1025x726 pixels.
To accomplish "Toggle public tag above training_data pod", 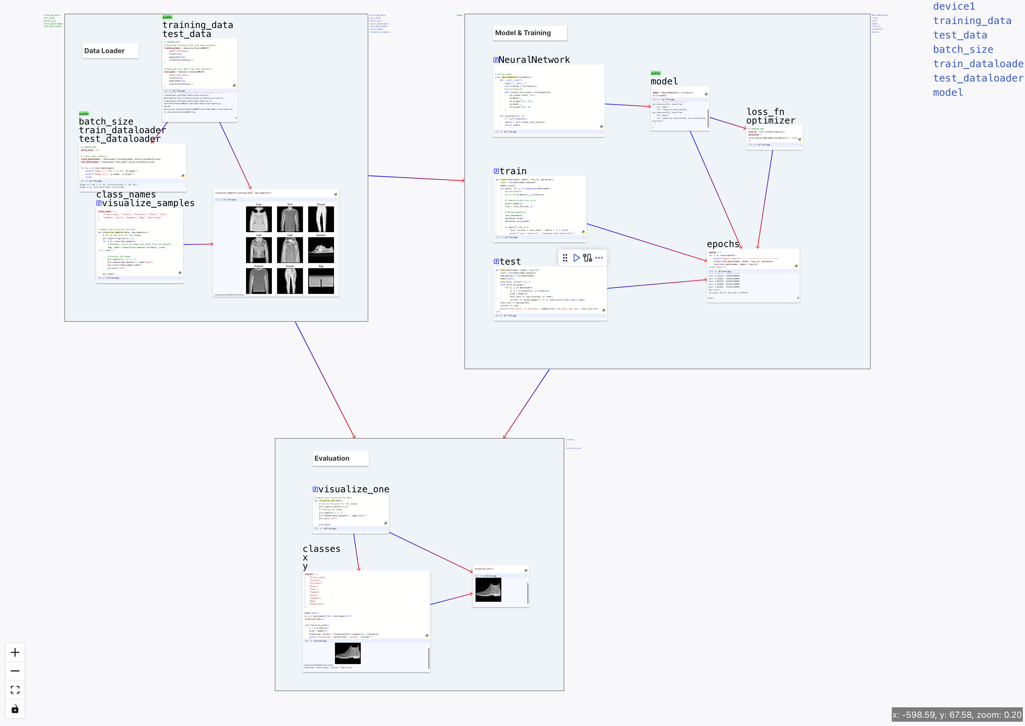I will point(167,18).
